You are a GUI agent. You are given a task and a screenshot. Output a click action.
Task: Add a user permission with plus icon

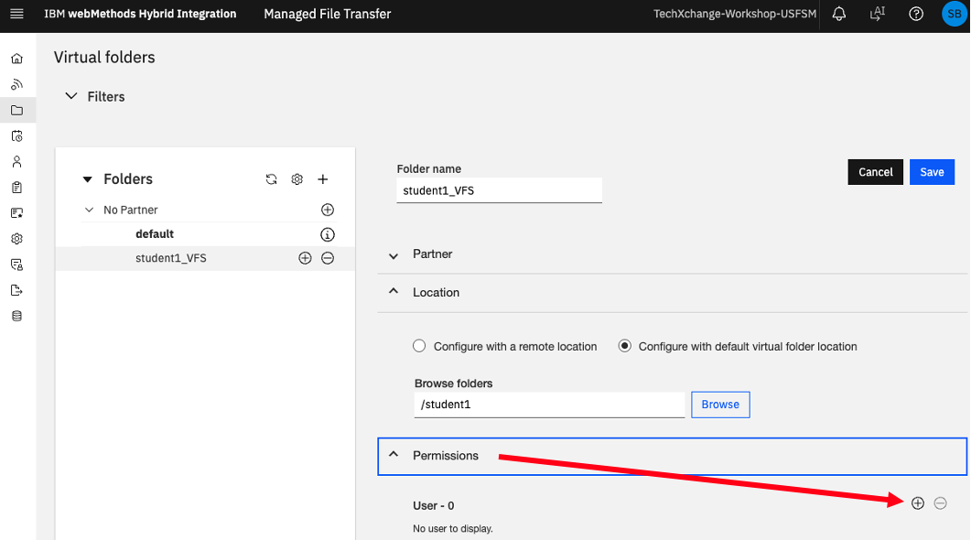pyautogui.click(x=918, y=503)
